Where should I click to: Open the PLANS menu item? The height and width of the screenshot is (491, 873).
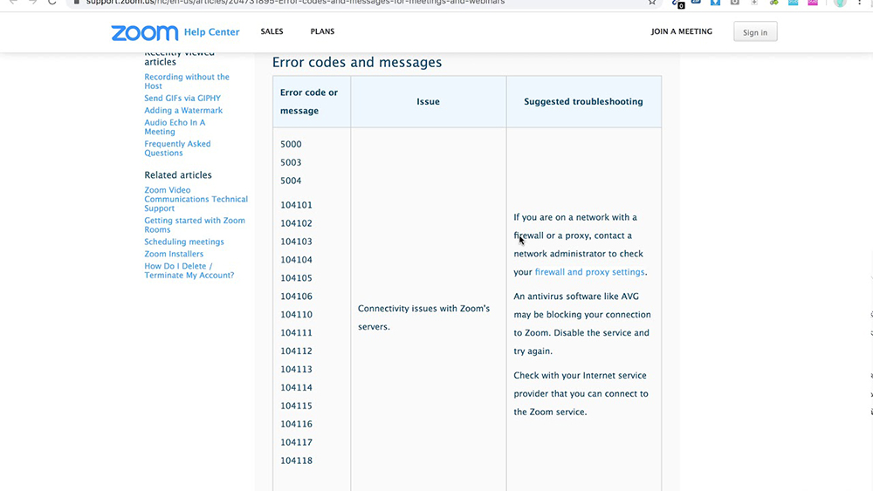pyautogui.click(x=322, y=32)
